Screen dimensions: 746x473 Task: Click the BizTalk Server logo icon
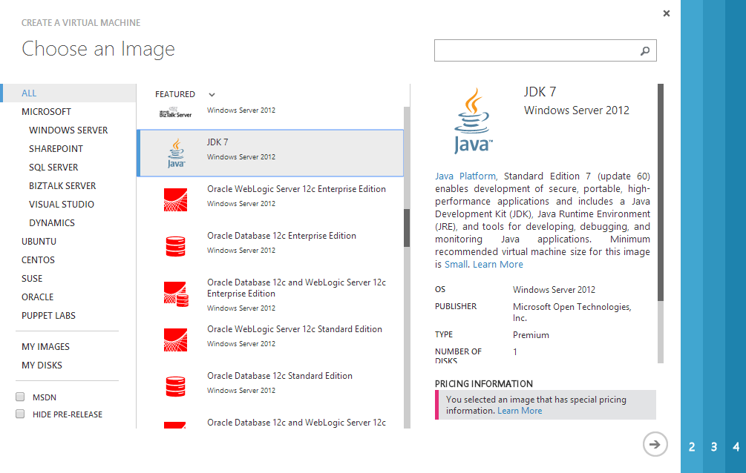[176, 113]
